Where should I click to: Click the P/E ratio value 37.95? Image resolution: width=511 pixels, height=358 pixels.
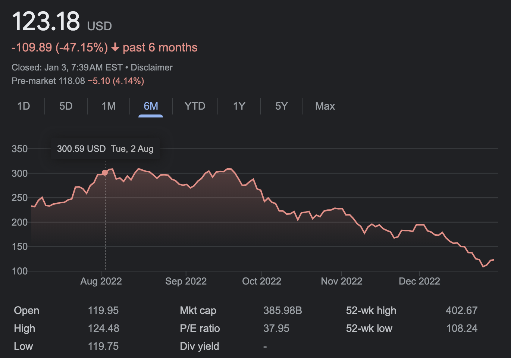tap(276, 329)
